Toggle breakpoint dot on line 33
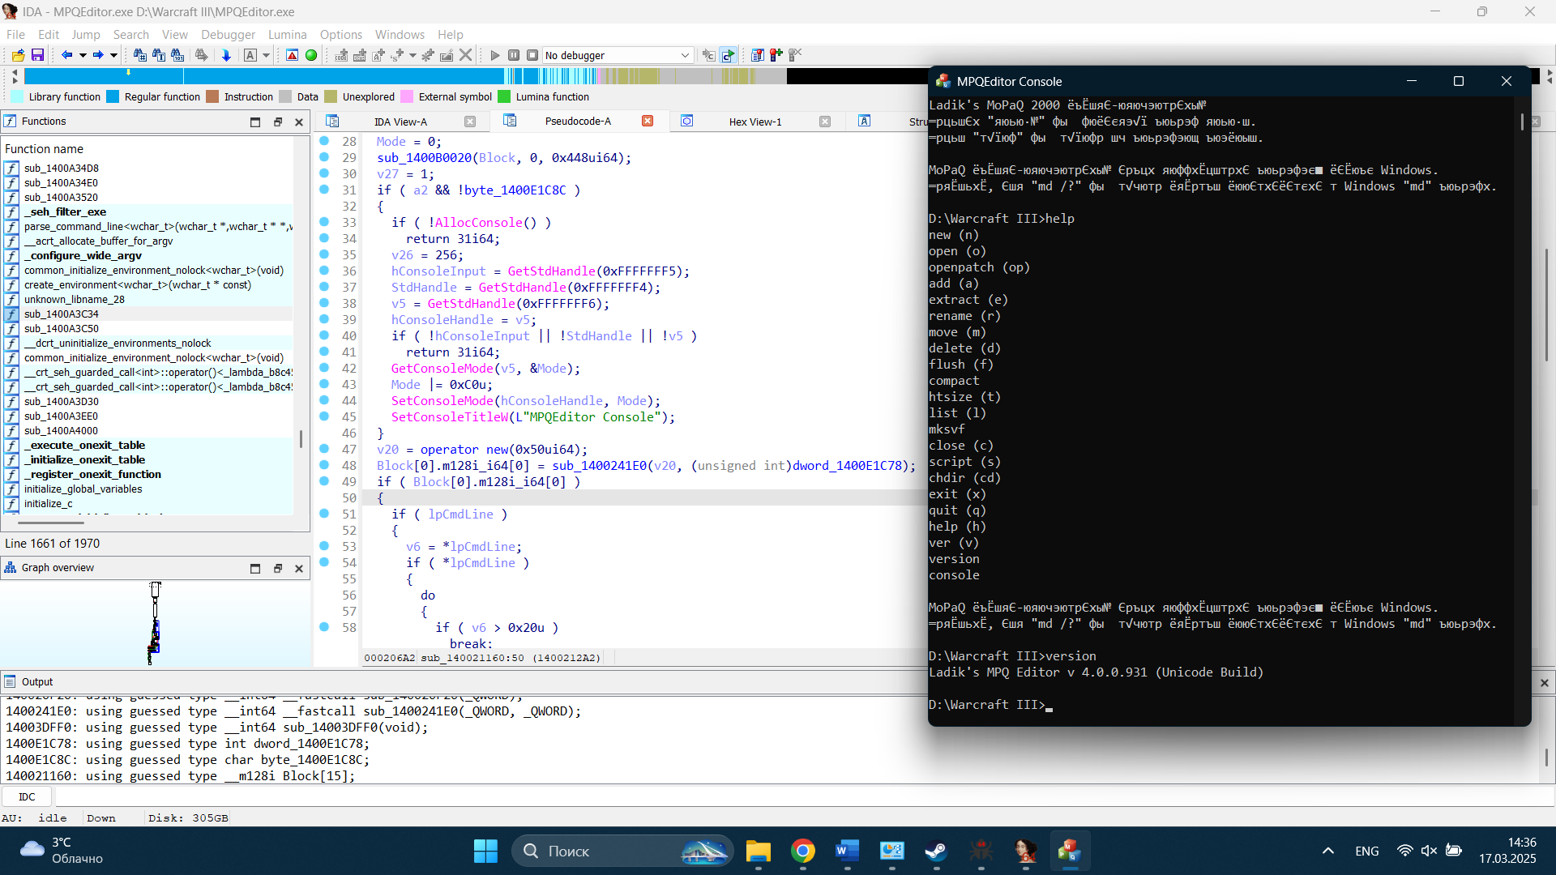The width and height of the screenshot is (1556, 875). [324, 222]
